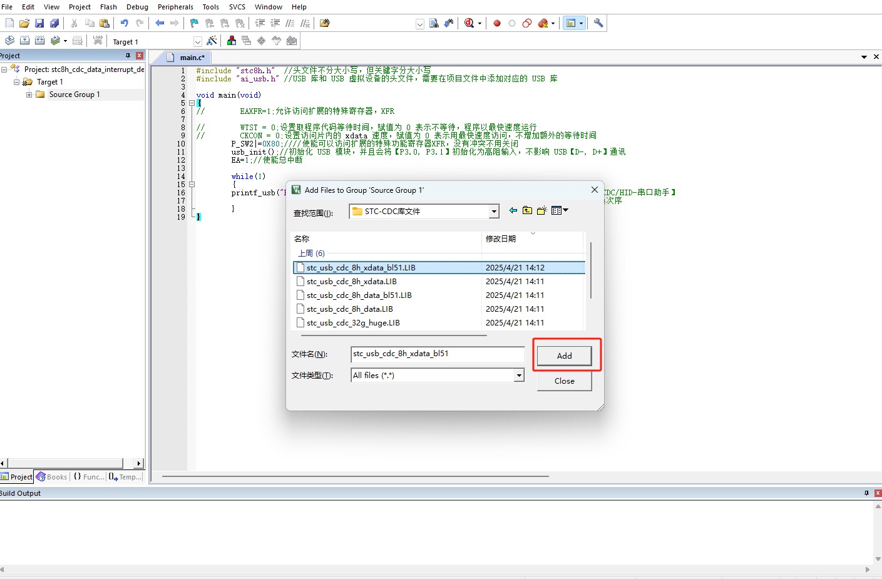This screenshot has height=579, width=882.
Task: Click the incremental find binoculars arrow icon
Action: pyautogui.click(x=449, y=23)
